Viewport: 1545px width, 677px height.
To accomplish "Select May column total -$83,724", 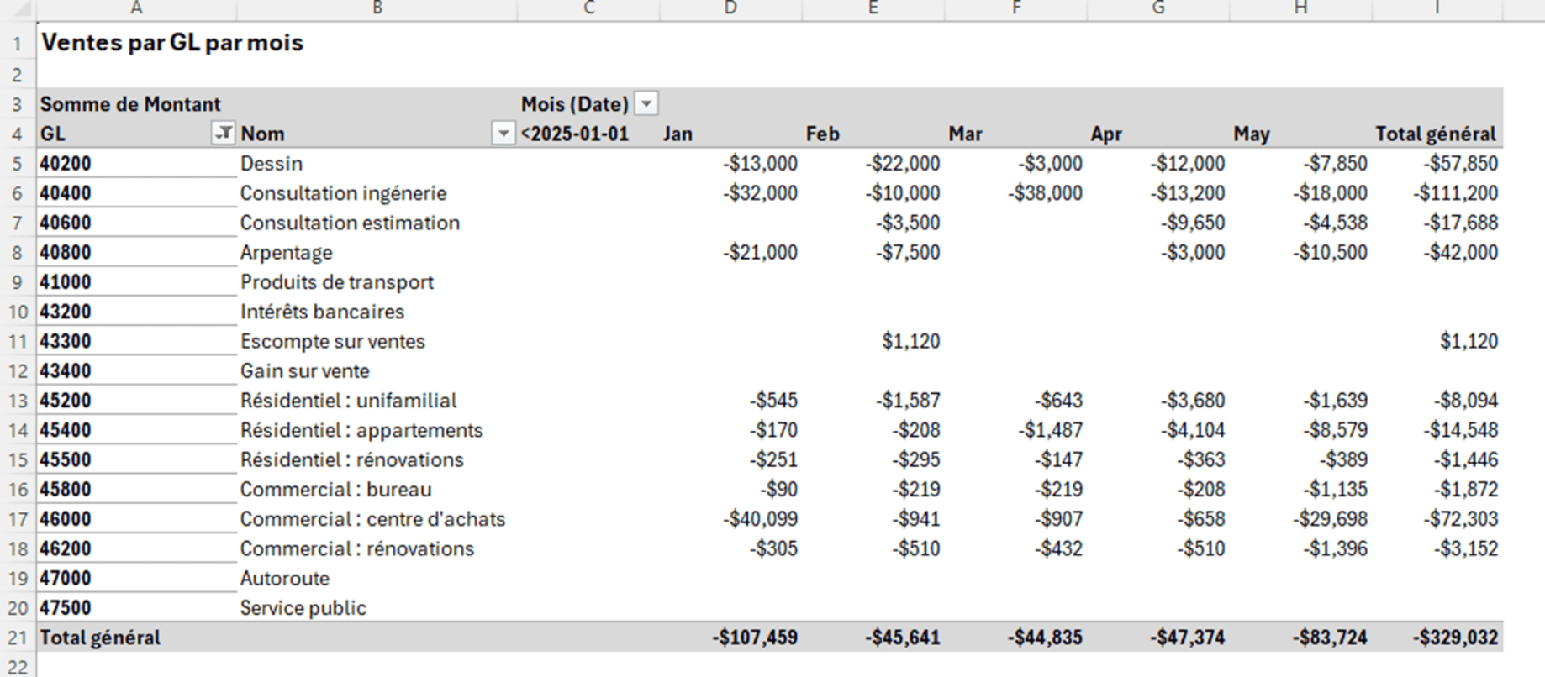I will [x=1330, y=638].
